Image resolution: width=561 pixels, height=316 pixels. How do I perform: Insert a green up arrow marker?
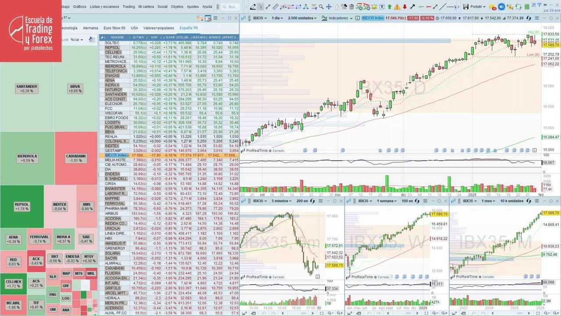coord(389,7)
